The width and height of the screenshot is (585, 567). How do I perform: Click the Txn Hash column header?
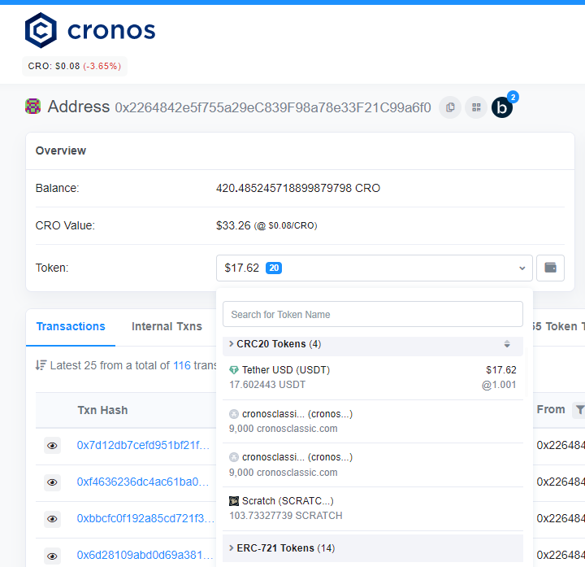tap(102, 410)
